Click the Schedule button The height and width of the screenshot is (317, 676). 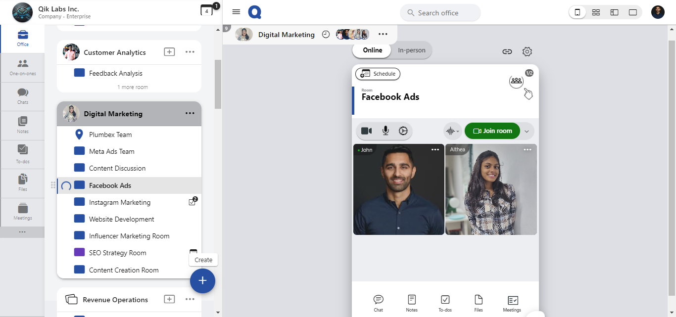[378, 74]
